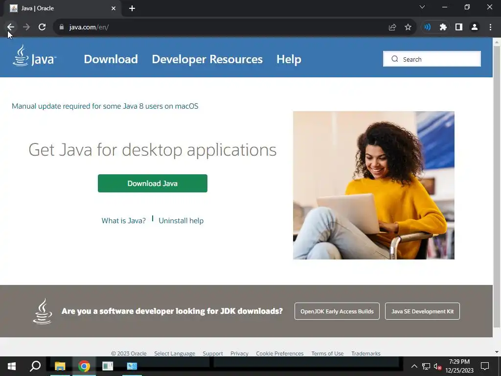The width and height of the screenshot is (501, 376).
Task: Open the blue sound-wave extension icon
Action: point(427,27)
